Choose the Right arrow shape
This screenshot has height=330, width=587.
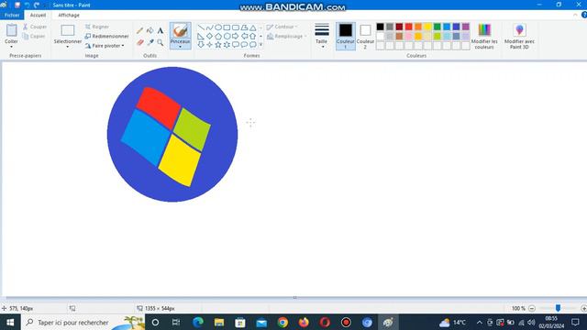pos(236,37)
